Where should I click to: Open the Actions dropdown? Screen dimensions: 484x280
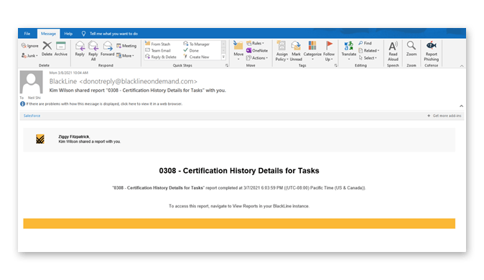pyautogui.click(x=257, y=57)
